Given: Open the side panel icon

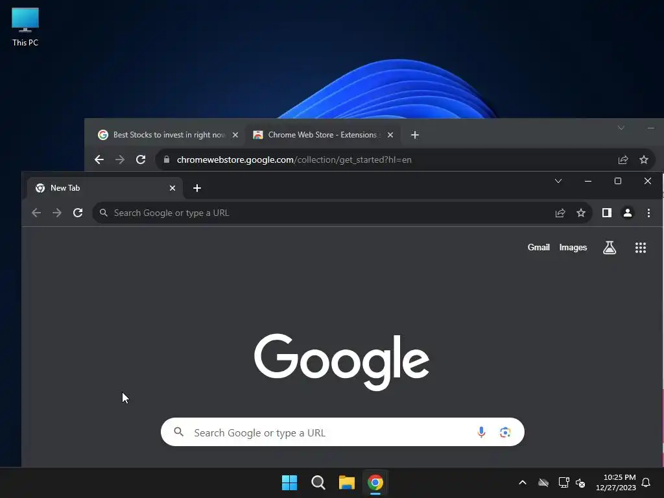Looking at the screenshot, I should pyautogui.click(x=607, y=213).
